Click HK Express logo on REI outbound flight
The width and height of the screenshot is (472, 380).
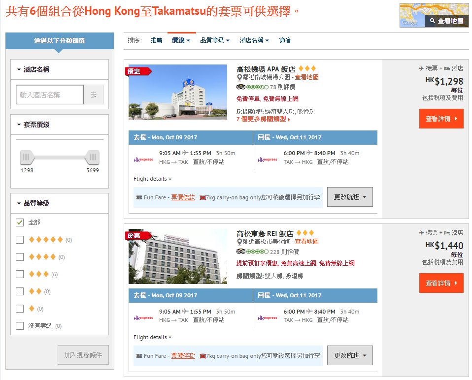coord(143,318)
